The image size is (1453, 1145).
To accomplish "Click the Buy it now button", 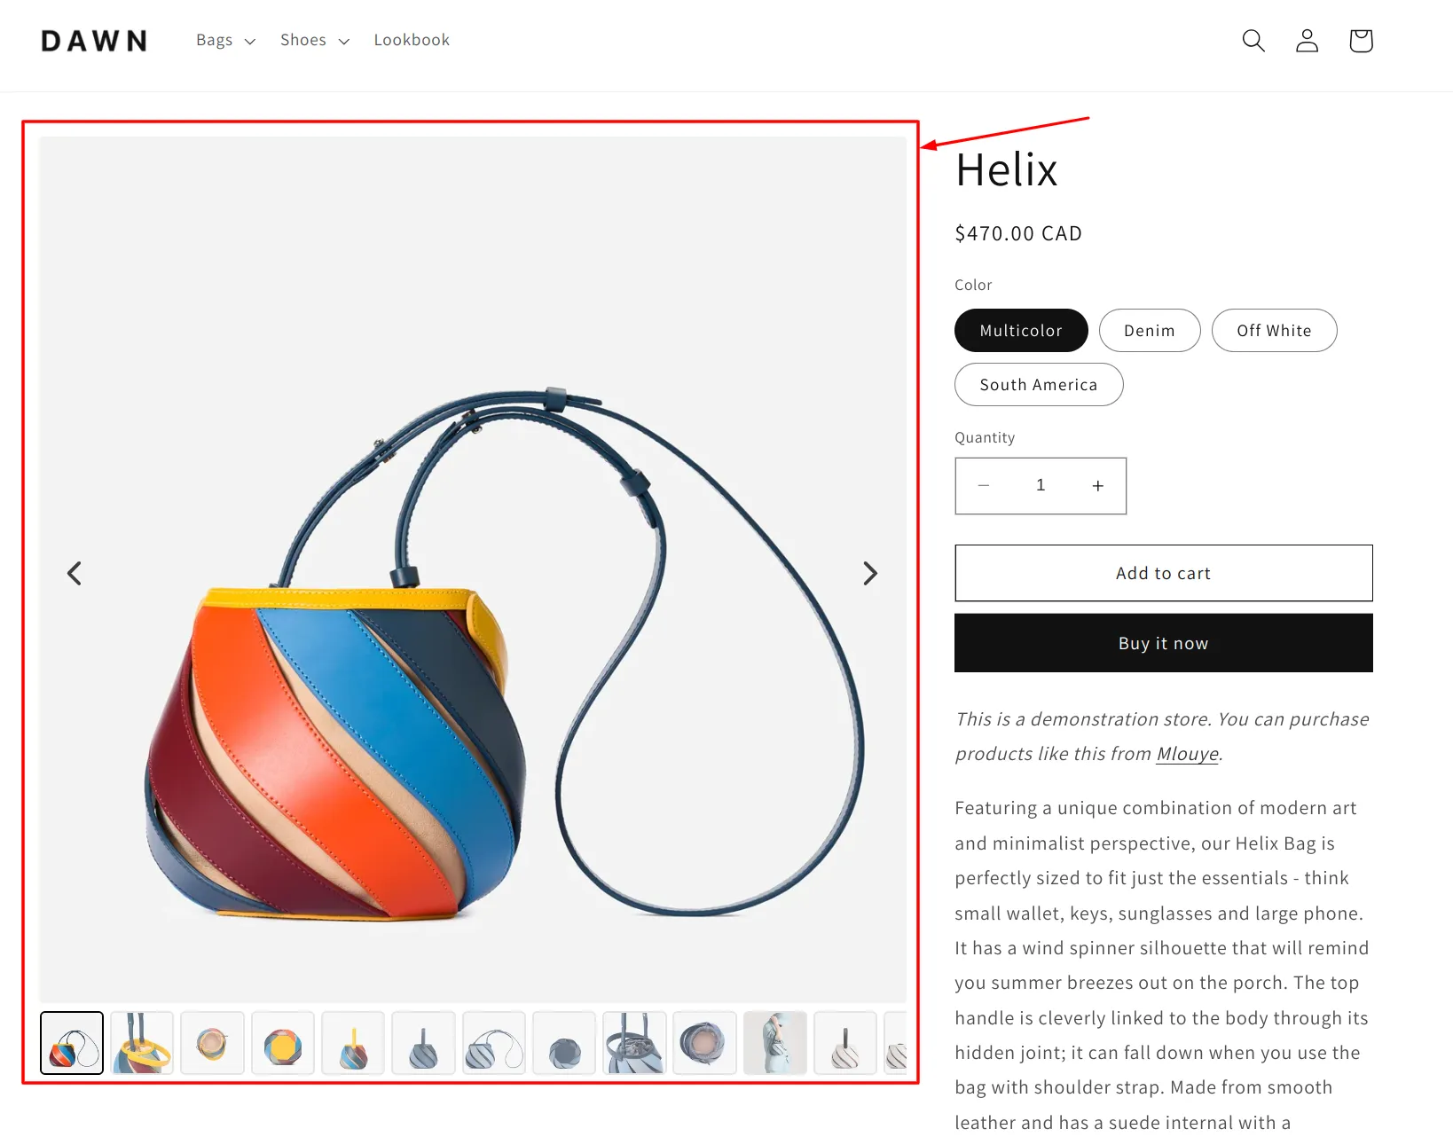I will click(x=1164, y=643).
